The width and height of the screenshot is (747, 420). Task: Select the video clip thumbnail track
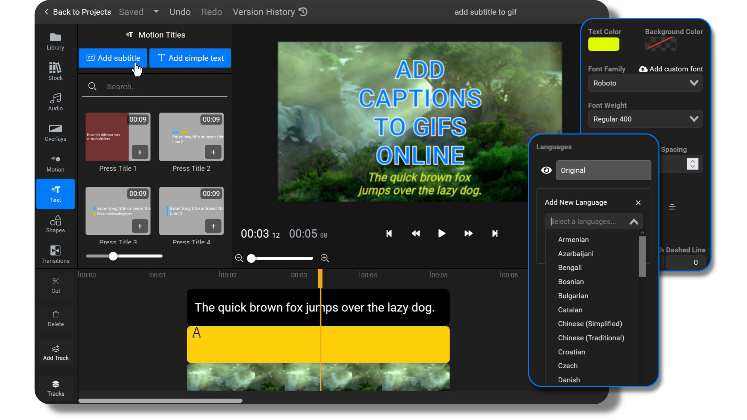tap(318, 377)
